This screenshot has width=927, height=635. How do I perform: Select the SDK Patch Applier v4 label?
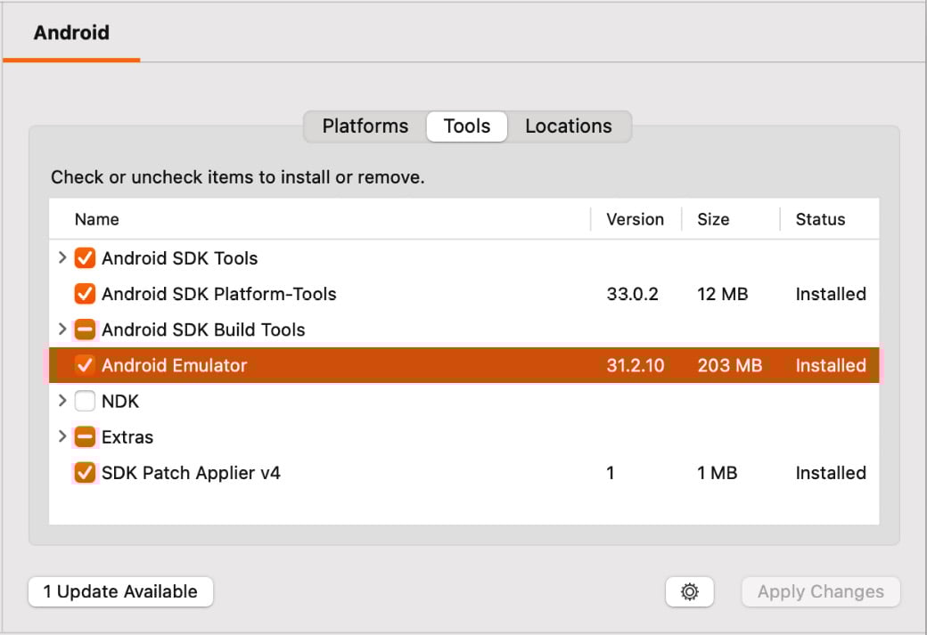pyautogui.click(x=191, y=473)
